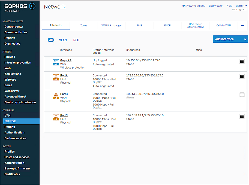This screenshot has width=249, height=185.
Task: Switch to the Zones tab
Action: pyautogui.click(x=84, y=25)
